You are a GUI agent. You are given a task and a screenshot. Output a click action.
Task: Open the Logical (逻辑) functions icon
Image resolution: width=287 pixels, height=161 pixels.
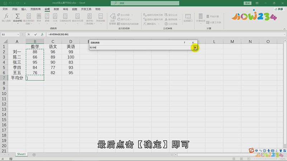(x=47, y=16)
